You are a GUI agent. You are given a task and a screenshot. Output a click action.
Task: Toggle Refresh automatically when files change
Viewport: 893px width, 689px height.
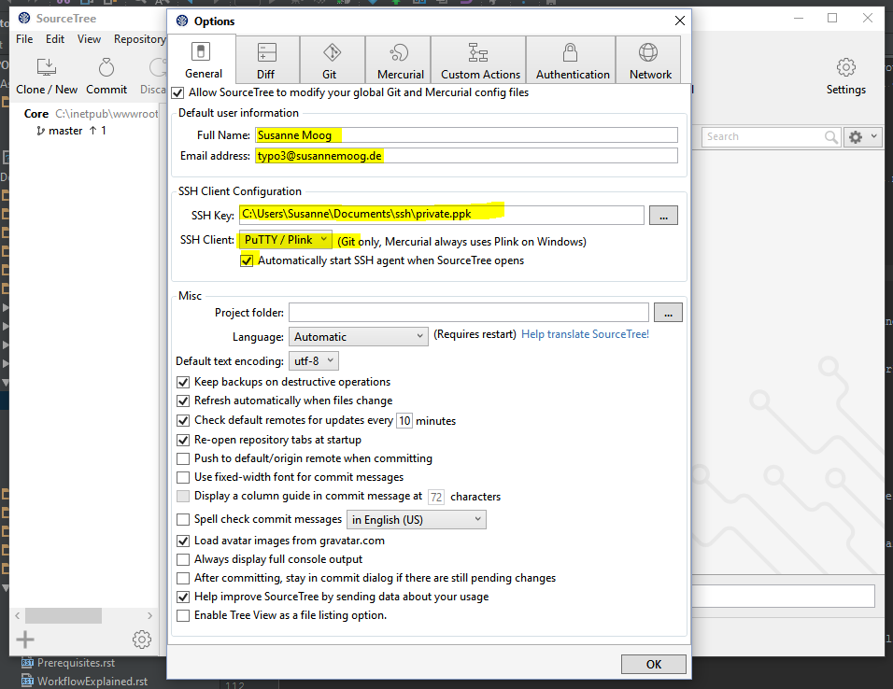click(x=183, y=401)
